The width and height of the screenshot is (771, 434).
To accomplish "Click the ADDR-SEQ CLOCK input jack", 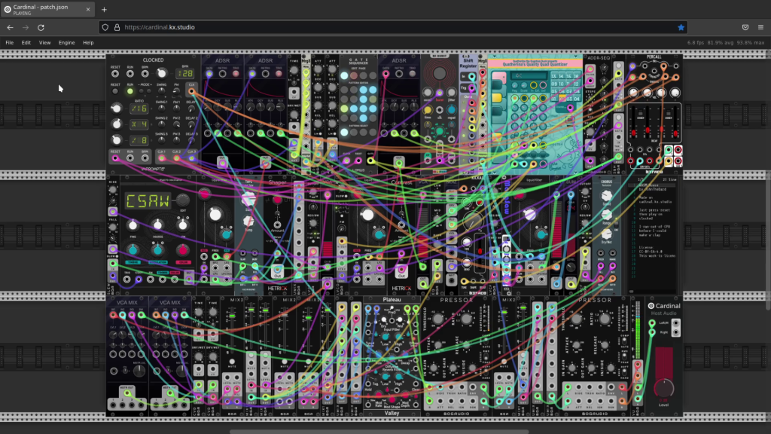I will 590,69.
